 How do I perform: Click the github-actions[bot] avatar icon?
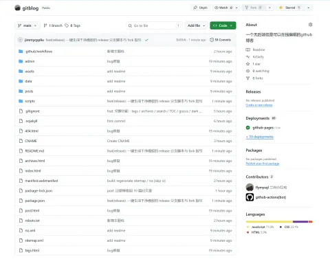pos(250,197)
